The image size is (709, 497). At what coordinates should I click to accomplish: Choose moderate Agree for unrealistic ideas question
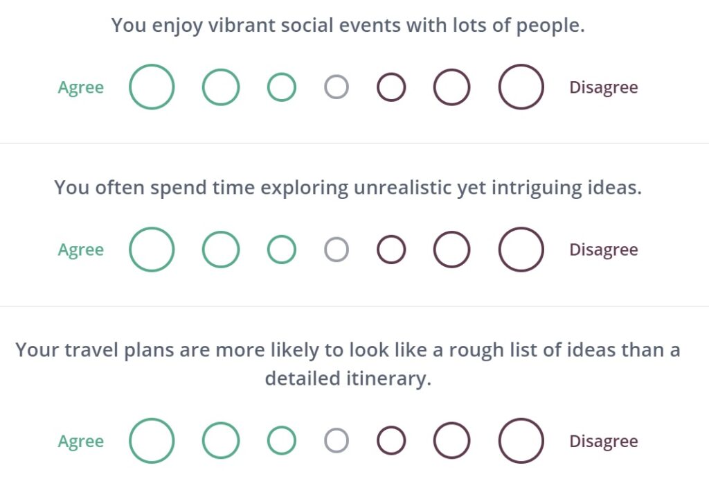(221, 250)
